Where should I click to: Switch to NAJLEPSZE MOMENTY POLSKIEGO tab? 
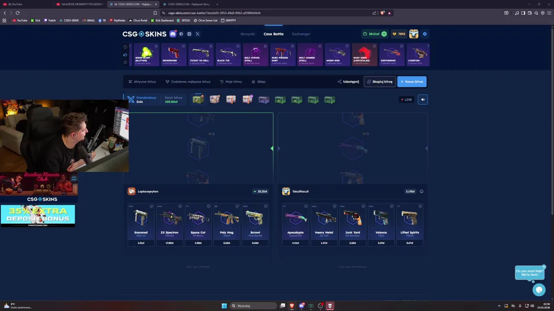pos(80,4)
